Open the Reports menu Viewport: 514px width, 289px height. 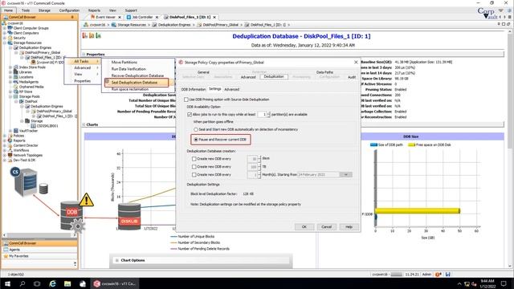click(94, 10)
